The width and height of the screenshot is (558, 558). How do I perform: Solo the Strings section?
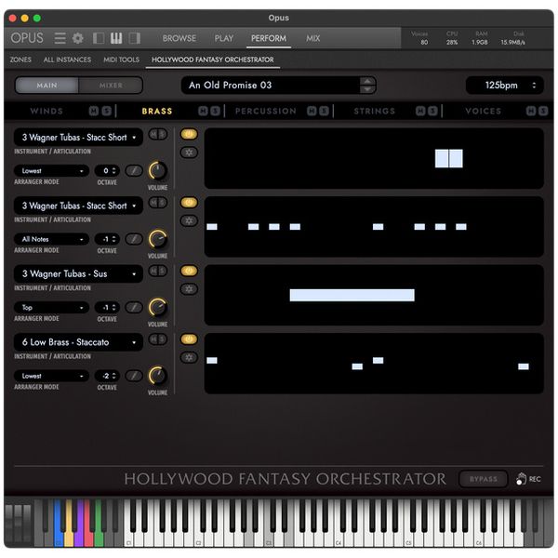(x=432, y=111)
